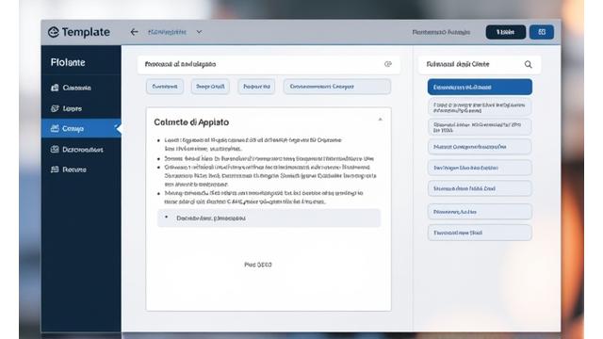
Task: Click the first bullet paragraph in the card
Action: pyautogui.click(x=253, y=144)
